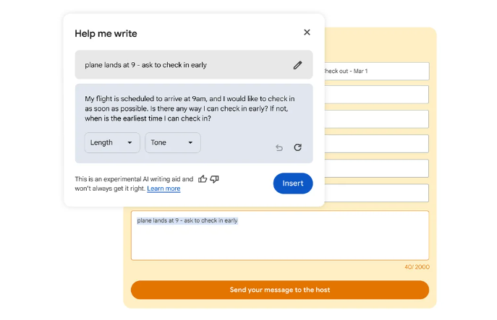Click the fourth blank form field
The image size is (497, 320).
click(377, 144)
